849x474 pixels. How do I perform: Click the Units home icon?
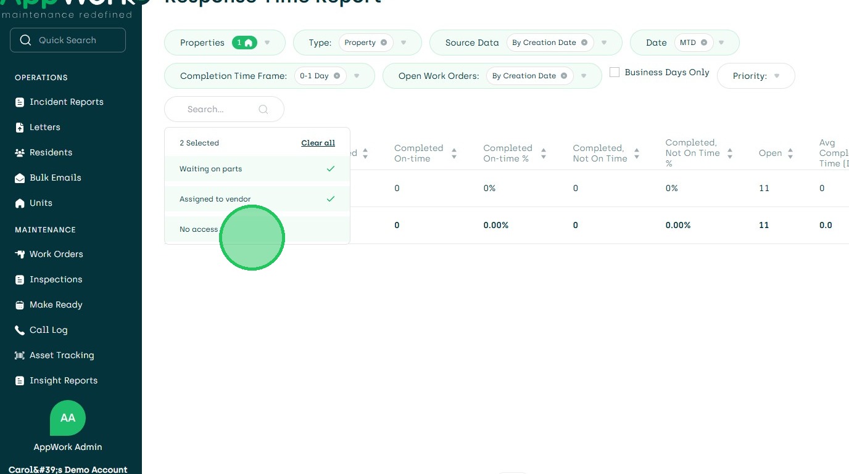coord(20,203)
